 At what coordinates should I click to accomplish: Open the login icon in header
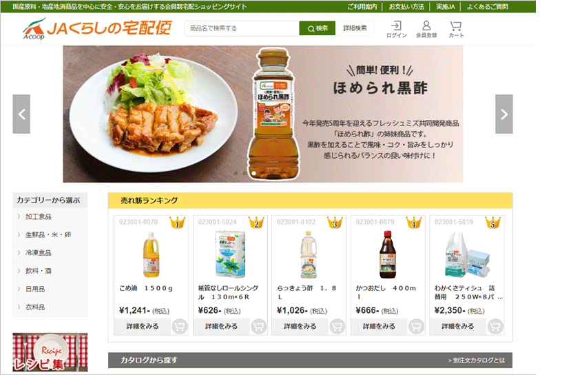click(x=396, y=29)
